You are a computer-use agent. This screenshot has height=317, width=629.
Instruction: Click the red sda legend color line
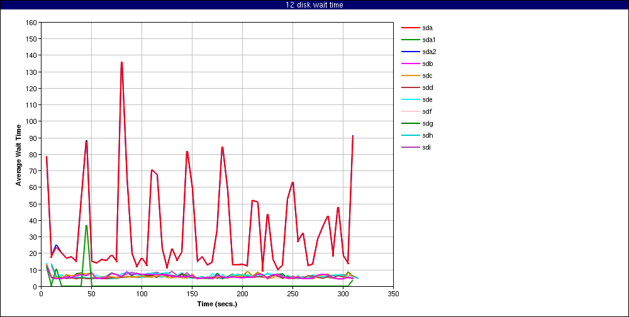click(410, 28)
